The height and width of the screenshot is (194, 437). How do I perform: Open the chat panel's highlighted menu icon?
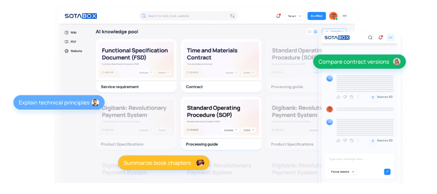(390, 38)
